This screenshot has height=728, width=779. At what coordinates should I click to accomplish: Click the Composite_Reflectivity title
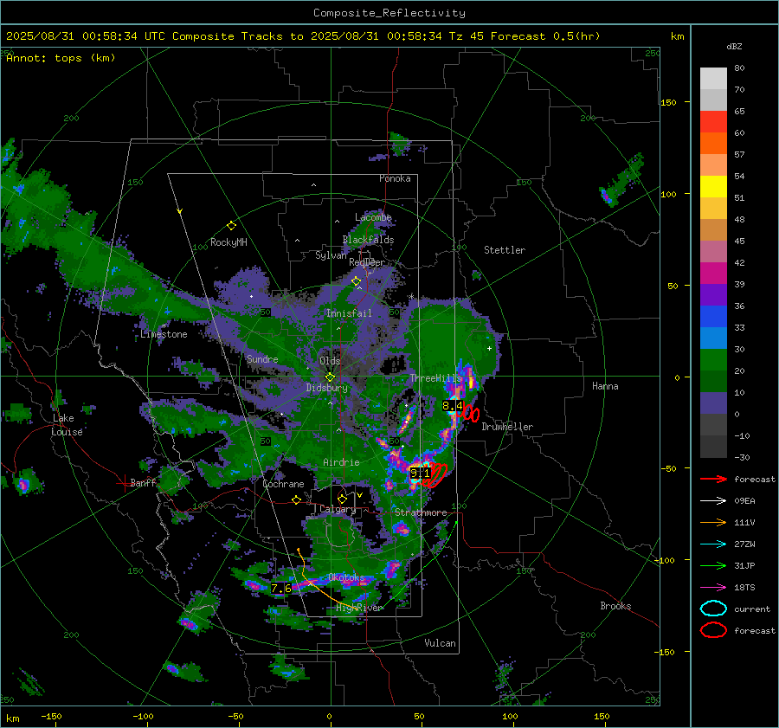click(x=389, y=13)
